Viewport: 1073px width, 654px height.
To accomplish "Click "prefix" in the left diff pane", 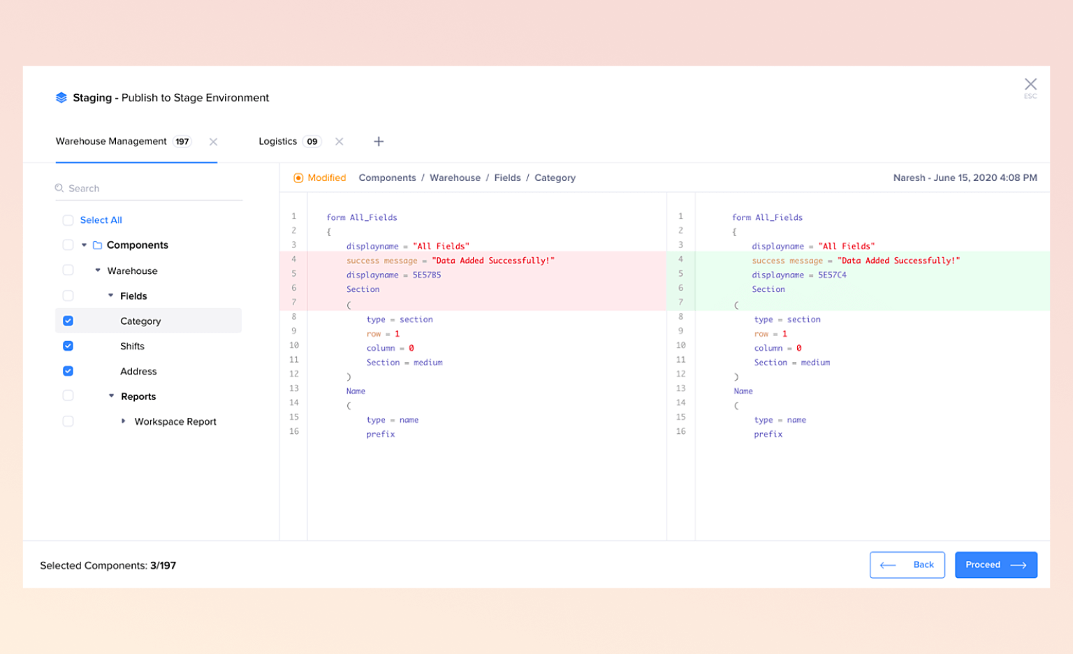I will click(381, 435).
